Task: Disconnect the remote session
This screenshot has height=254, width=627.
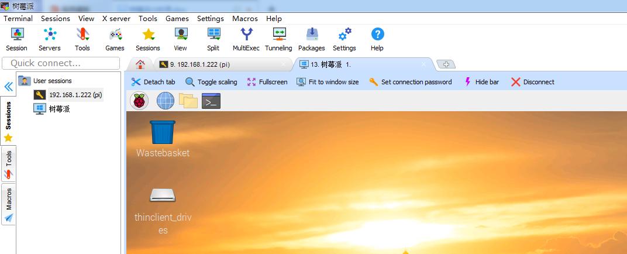Action: tap(533, 82)
